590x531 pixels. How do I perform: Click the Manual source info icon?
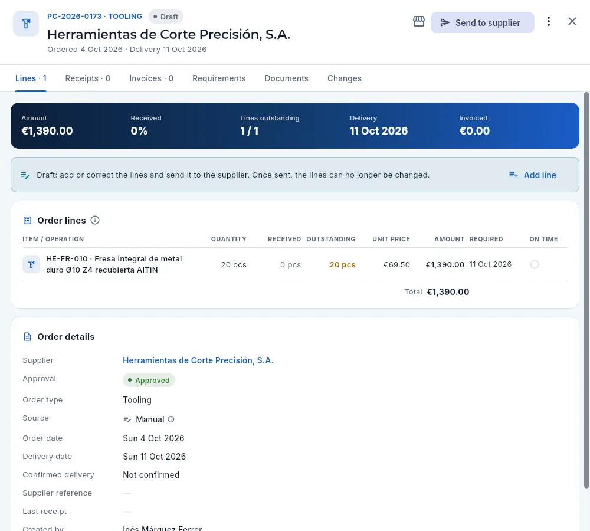pyautogui.click(x=171, y=419)
